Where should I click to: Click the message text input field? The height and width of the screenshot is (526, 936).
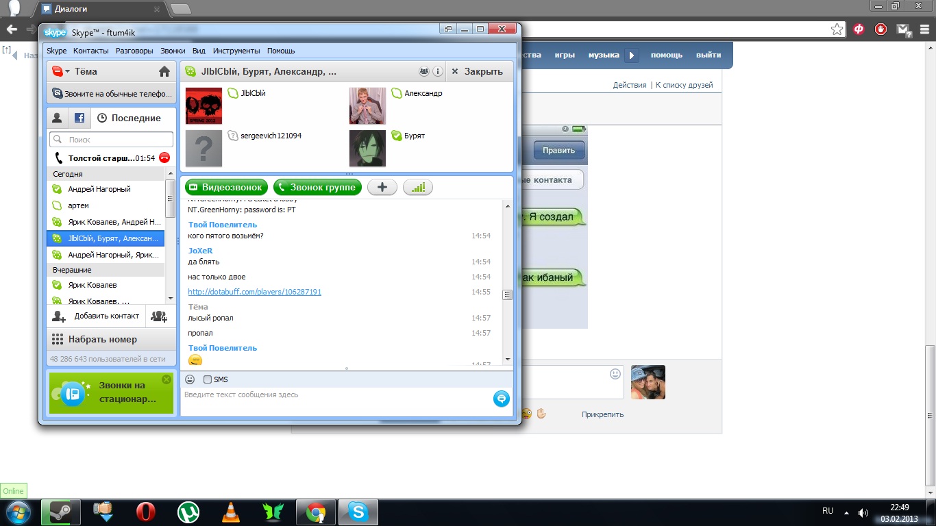coord(336,401)
